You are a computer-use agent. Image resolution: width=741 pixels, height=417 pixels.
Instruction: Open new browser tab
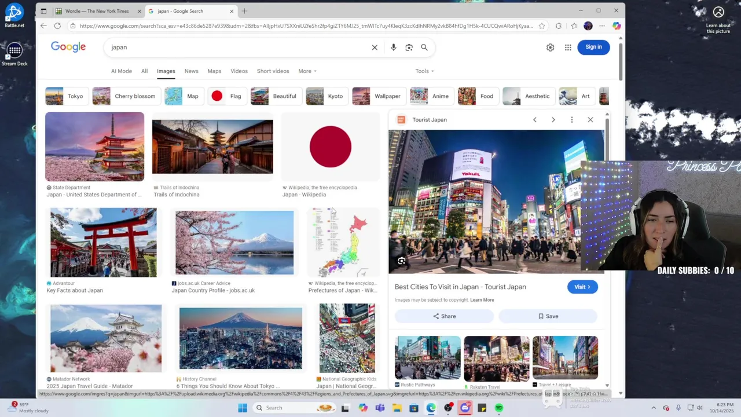point(244,11)
